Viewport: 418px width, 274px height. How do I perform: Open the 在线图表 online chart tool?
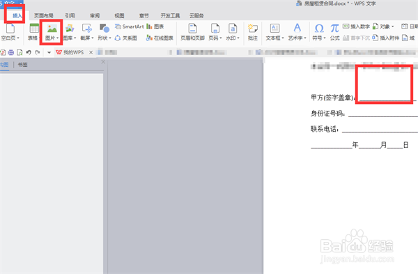[160, 38]
